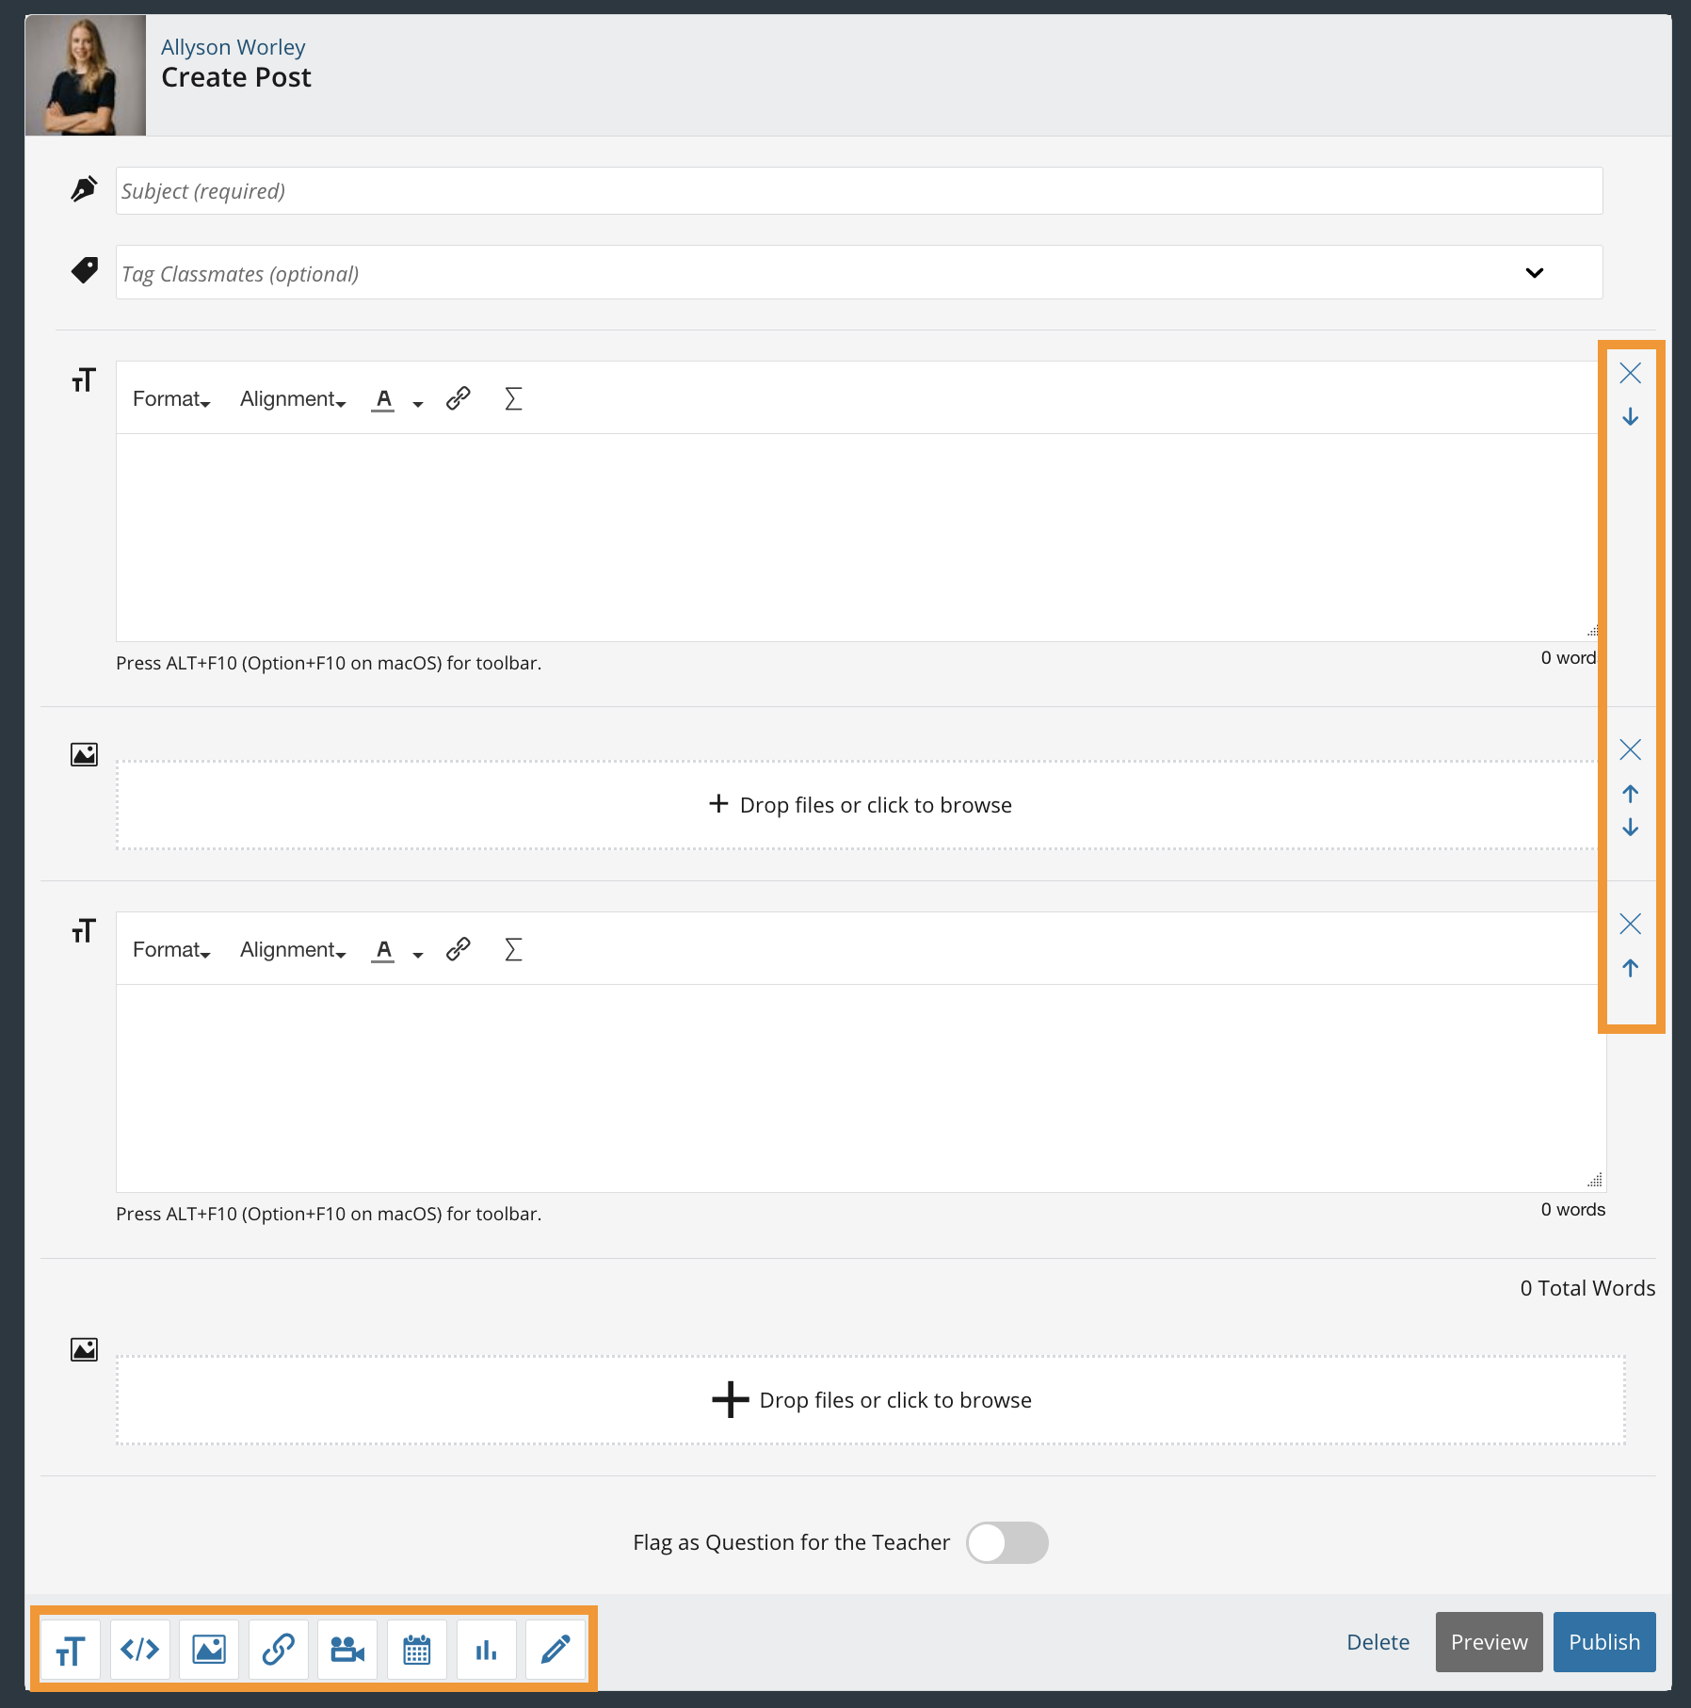Click the Delete link

coord(1377,1642)
